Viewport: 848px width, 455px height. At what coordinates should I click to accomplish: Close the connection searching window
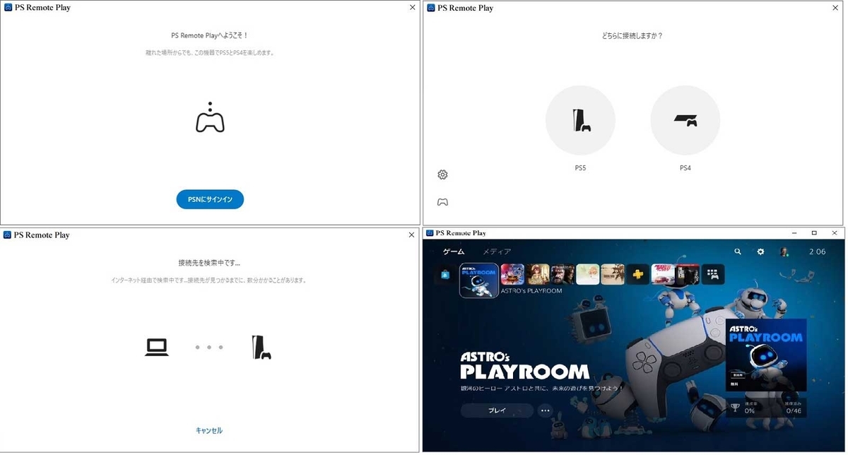(x=413, y=235)
